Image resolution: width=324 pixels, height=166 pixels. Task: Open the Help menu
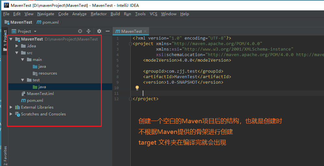185,14
